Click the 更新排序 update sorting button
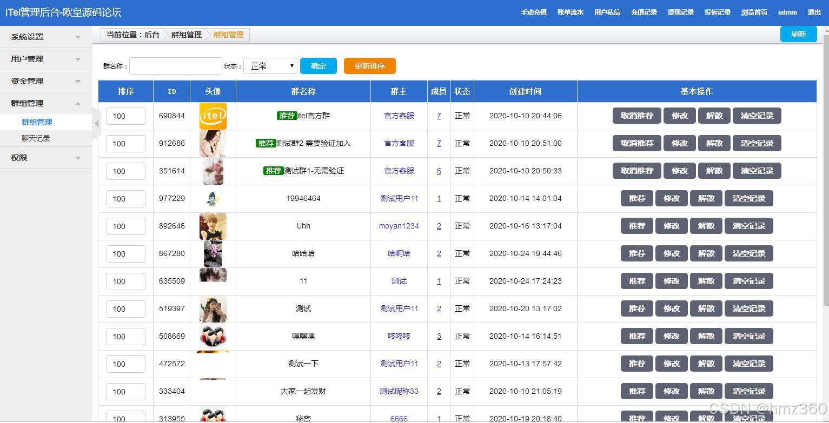 click(369, 65)
